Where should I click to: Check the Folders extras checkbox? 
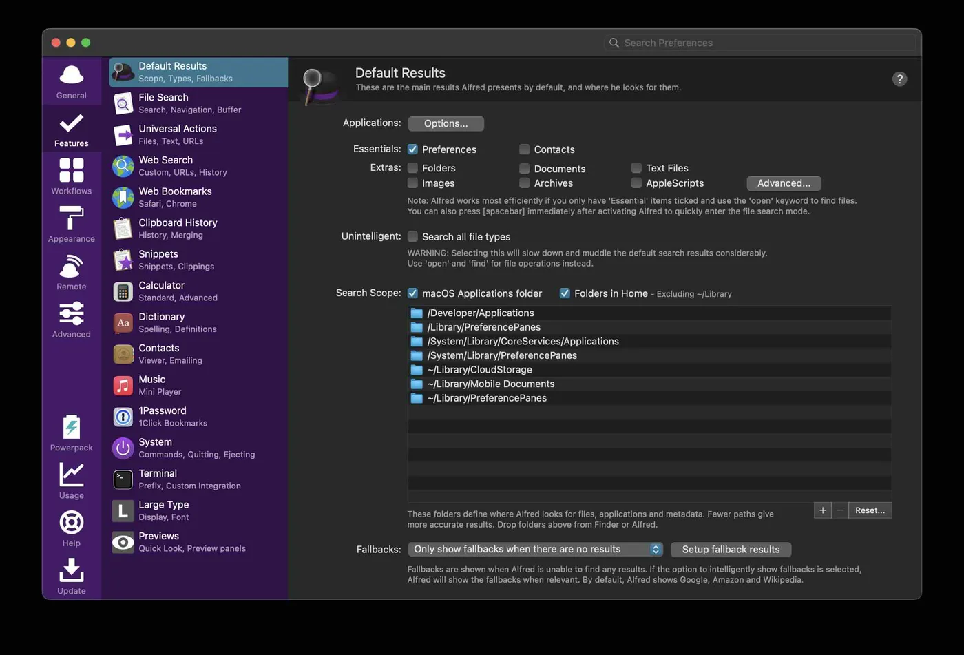click(x=412, y=167)
